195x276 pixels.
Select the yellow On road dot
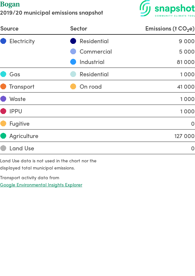pos(73,86)
